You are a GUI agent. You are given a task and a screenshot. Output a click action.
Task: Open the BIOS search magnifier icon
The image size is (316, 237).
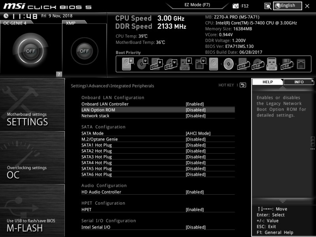pyautogui.click(x=268, y=6)
